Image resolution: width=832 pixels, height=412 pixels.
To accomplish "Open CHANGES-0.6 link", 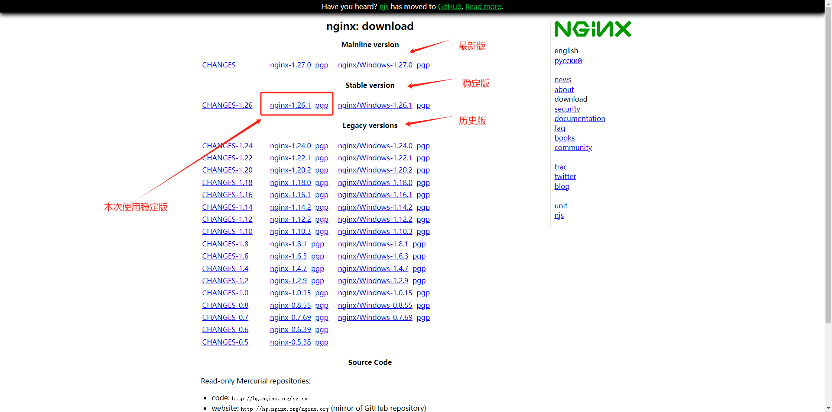I will click(x=225, y=329).
